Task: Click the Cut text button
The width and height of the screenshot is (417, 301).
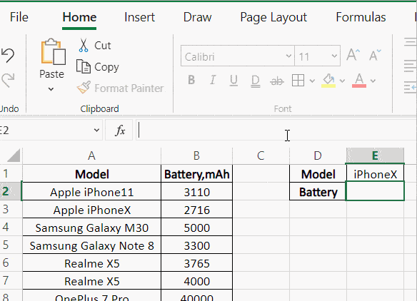Action: coord(103,46)
